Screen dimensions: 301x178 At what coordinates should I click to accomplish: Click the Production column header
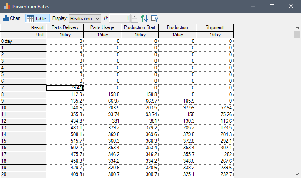tap(177, 27)
